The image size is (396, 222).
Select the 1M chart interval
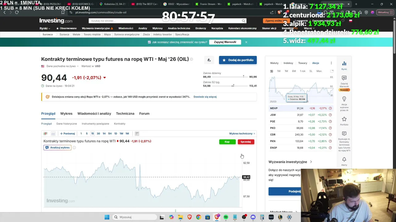(127, 134)
